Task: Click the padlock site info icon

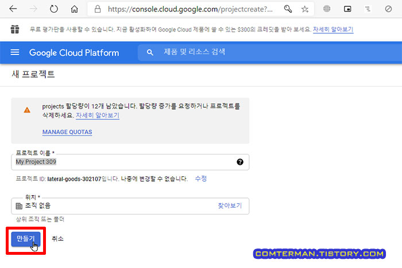Action: click(98, 9)
